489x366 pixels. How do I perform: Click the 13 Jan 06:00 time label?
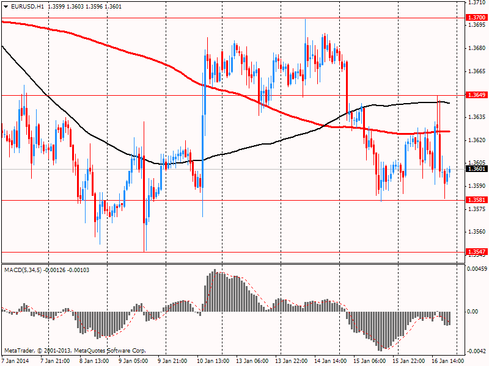click(252, 361)
